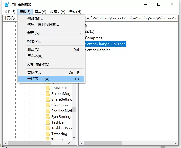The image size is (181, 148).
Task: Open the 查看(V) menu
Action: point(40,12)
